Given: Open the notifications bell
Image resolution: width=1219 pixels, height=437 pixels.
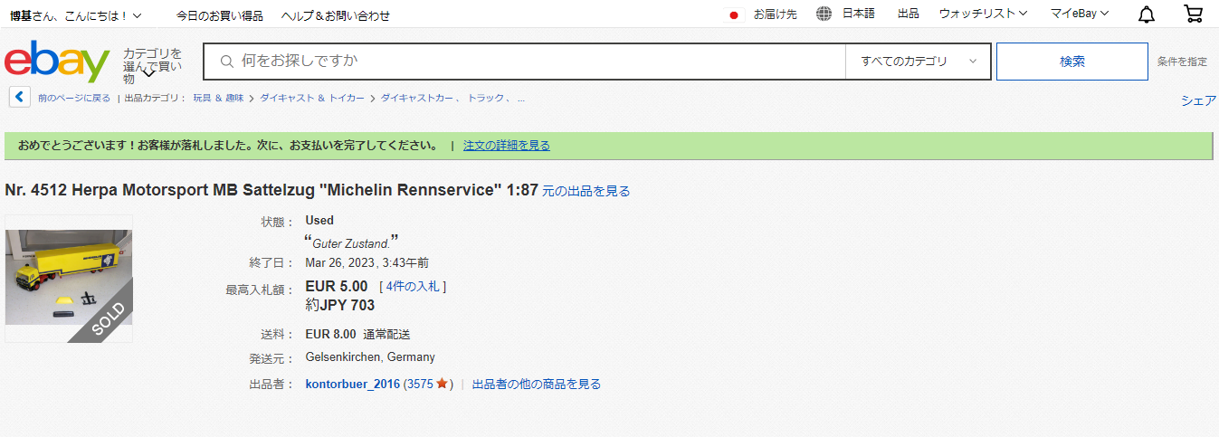Looking at the screenshot, I should pos(1147,14).
